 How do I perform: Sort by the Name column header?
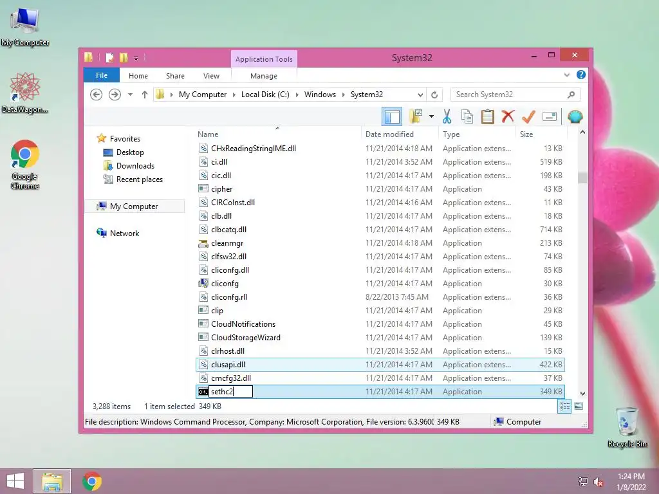(208, 134)
